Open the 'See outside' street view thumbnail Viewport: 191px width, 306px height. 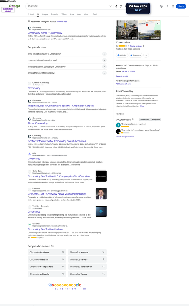(150, 35)
